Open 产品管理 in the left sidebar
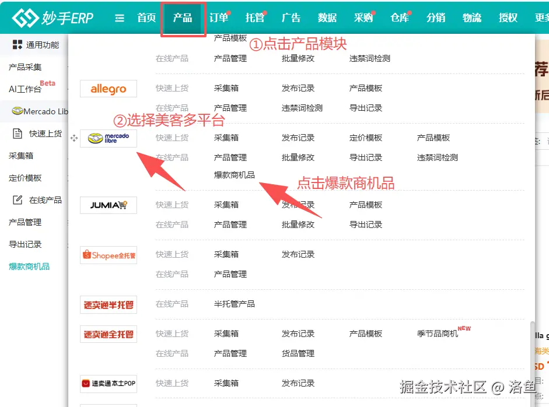This screenshot has height=407, width=549. [x=25, y=222]
